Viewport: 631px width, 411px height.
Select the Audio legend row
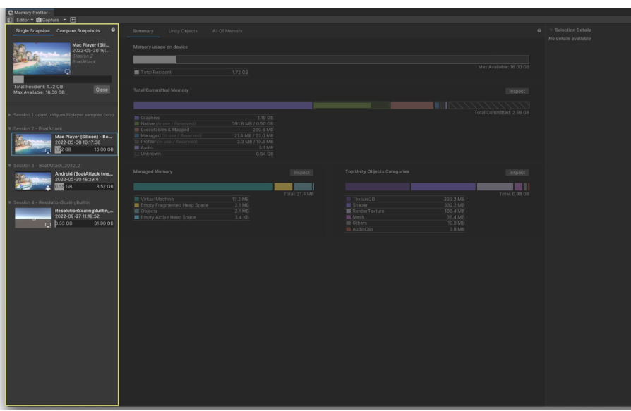tap(203, 148)
